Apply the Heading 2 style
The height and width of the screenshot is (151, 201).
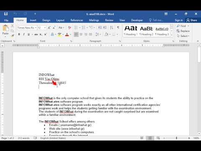[147, 31]
